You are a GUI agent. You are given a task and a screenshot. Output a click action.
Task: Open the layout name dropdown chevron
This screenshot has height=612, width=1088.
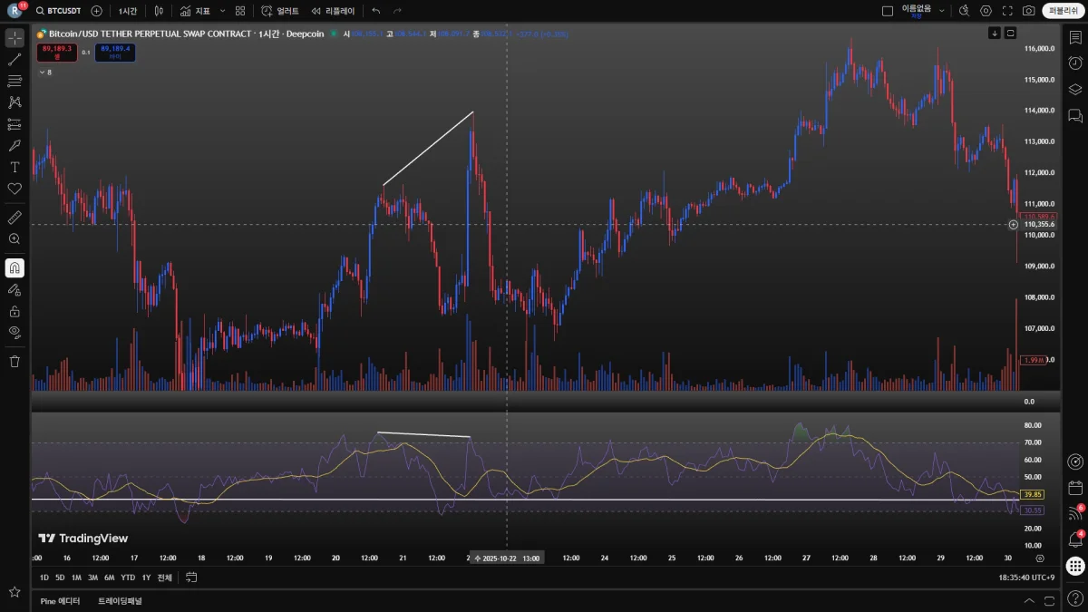(941, 11)
